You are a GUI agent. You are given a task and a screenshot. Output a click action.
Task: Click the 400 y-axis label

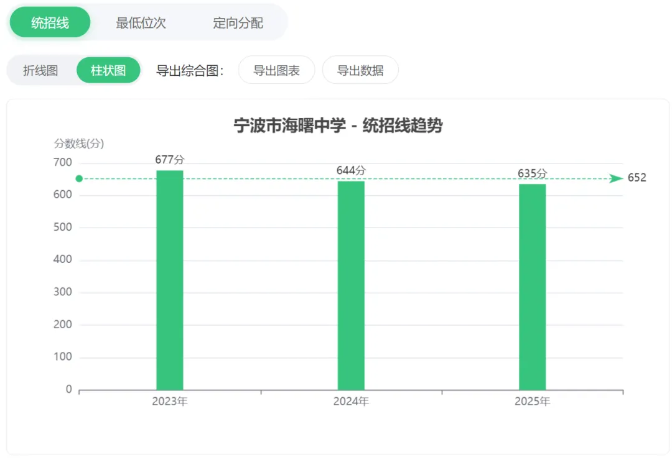pos(63,259)
